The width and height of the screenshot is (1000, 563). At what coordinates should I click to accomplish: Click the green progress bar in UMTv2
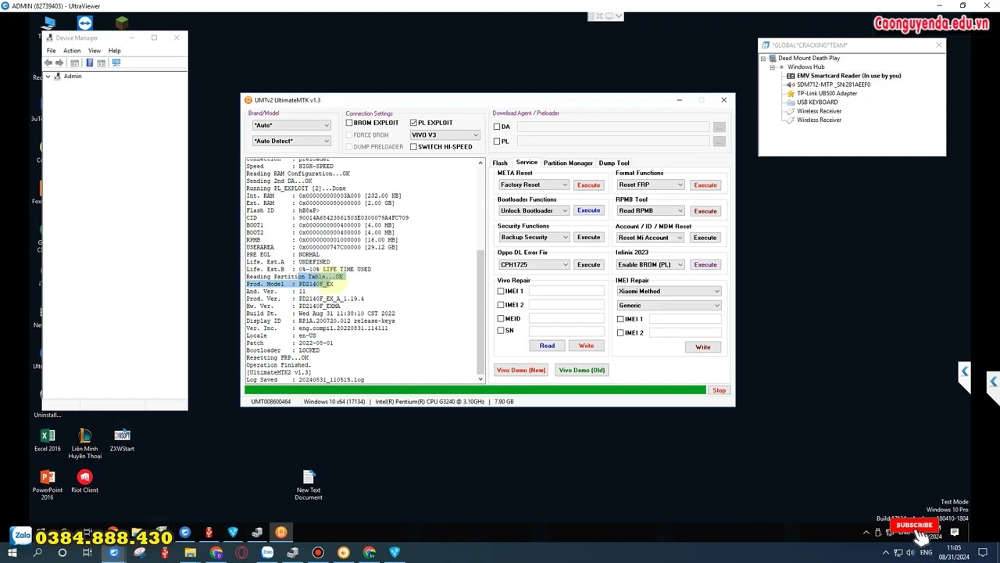[475, 390]
